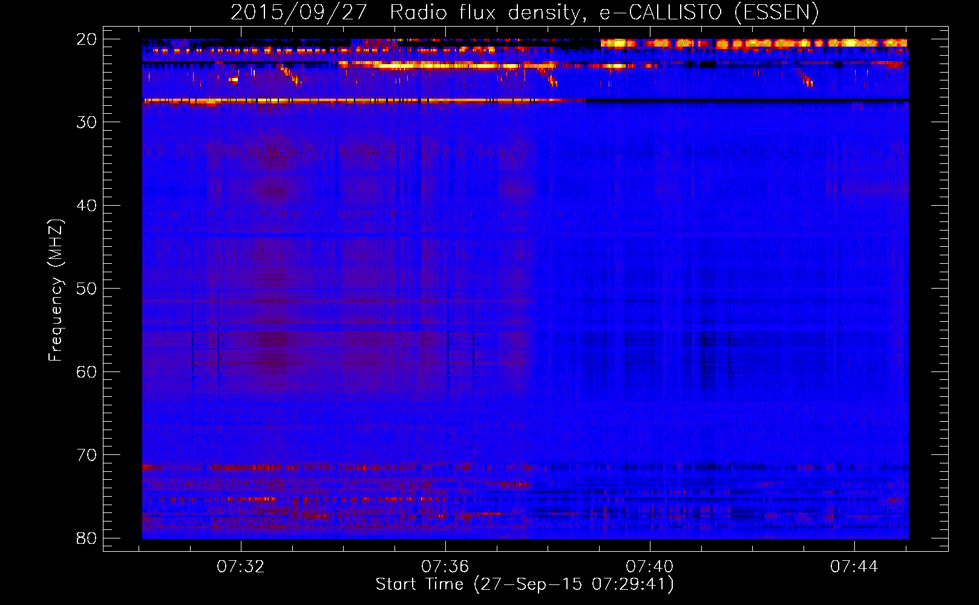Click the 07:36 time tick label
Viewport: 979px width, 605px height.
pyautogui.click(x=445, y=566)
